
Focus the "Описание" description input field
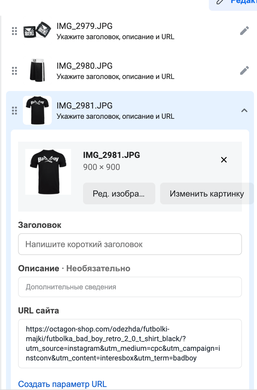click(130, 287)
